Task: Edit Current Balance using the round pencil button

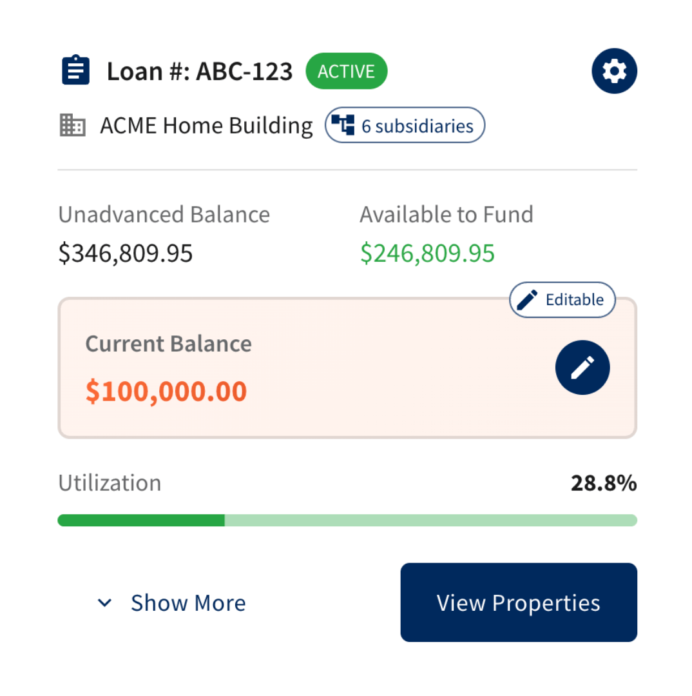Action: click(x=582, y=368)
